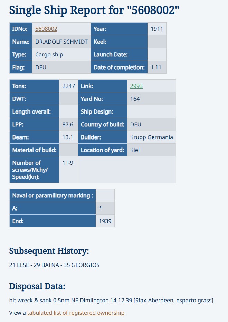This screenshot has width=228, height=322.
Task: Click the Country of build value DEU
Action: [x=136, y=125]
